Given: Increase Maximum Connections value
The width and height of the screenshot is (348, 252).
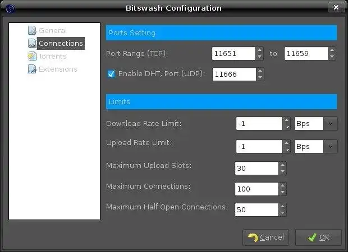Looking at the screenshot, I should point(282,186).
